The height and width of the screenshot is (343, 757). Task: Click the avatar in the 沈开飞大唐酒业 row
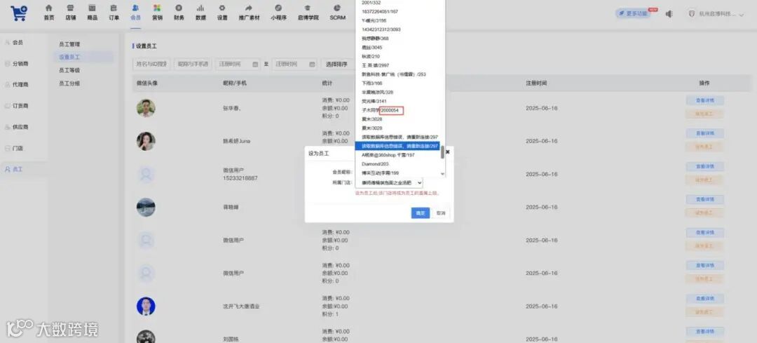(146, 307)
